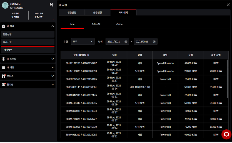Viewport: 232px width, 143px height.
Task: Click the table vertical scrollbar
Action: click(228, 79)
